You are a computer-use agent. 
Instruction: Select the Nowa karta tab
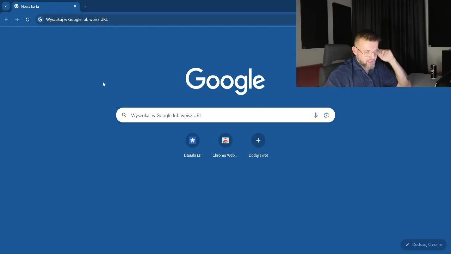tap(46, 6)
